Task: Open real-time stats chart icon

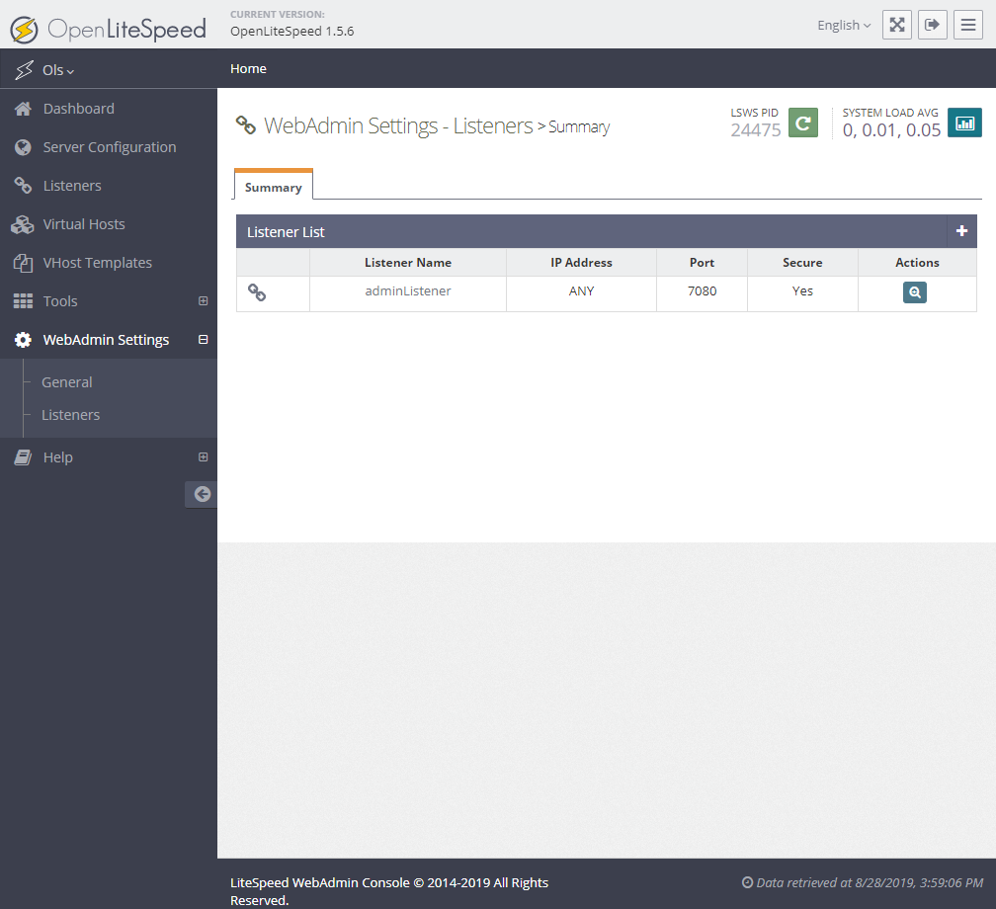Action: pyautogui.click(x=964, y=123)
